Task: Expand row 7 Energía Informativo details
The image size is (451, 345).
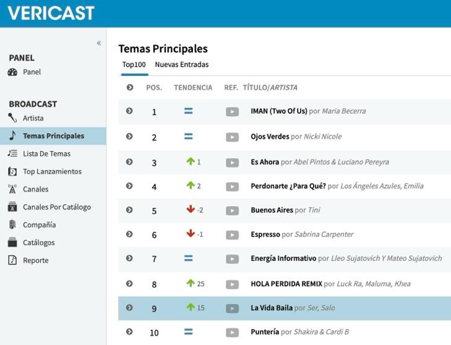Action: [129, 258]
